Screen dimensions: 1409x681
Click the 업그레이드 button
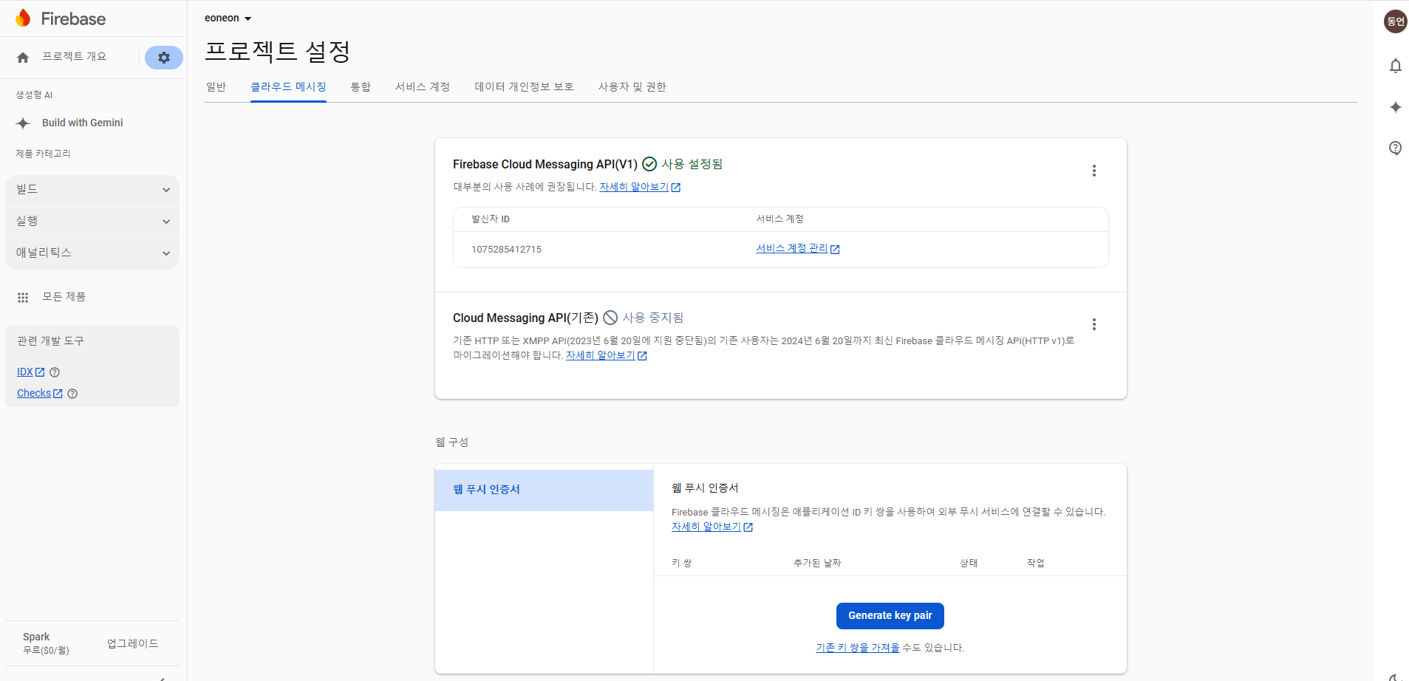[133, 643]
